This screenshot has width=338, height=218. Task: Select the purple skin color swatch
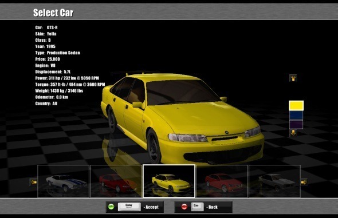pos(296,125)
